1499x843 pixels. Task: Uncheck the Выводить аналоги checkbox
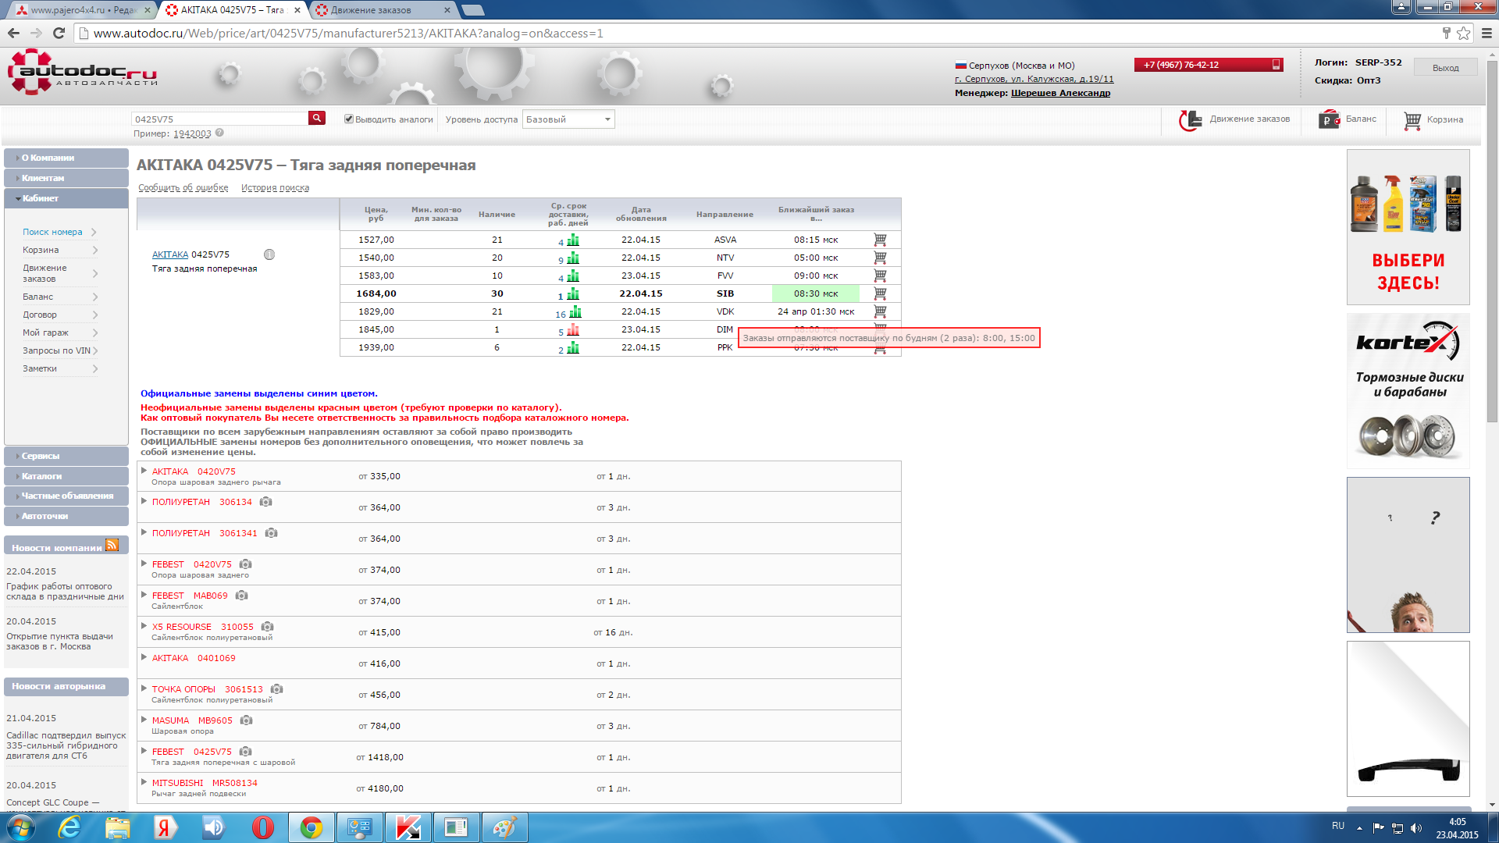[349, 119]
